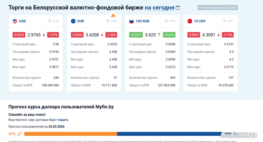This screenshot has width=263, height=142.
Task: Click the CNY turnover value 70 278 600
Action: (x=226, y=85)
